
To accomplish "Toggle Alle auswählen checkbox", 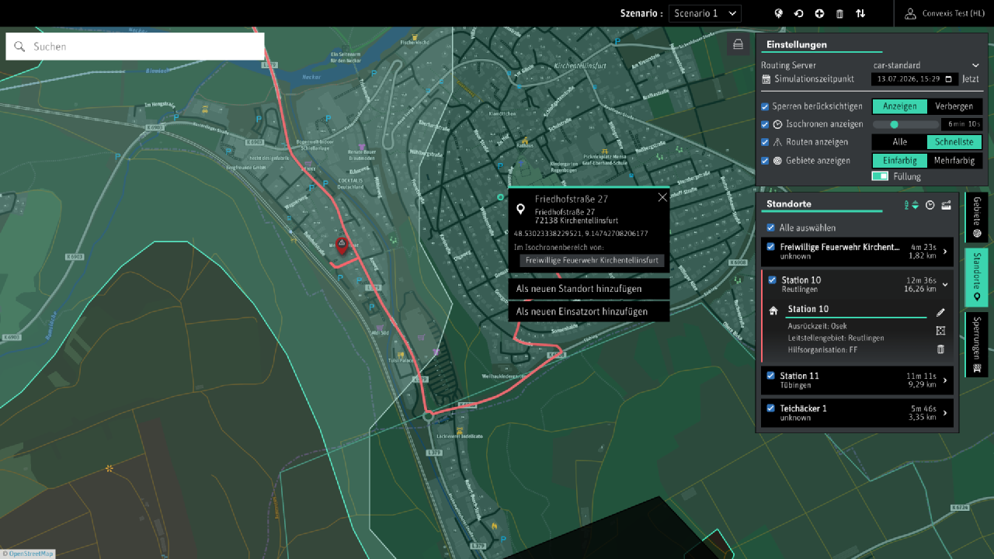I will [770, 228].
